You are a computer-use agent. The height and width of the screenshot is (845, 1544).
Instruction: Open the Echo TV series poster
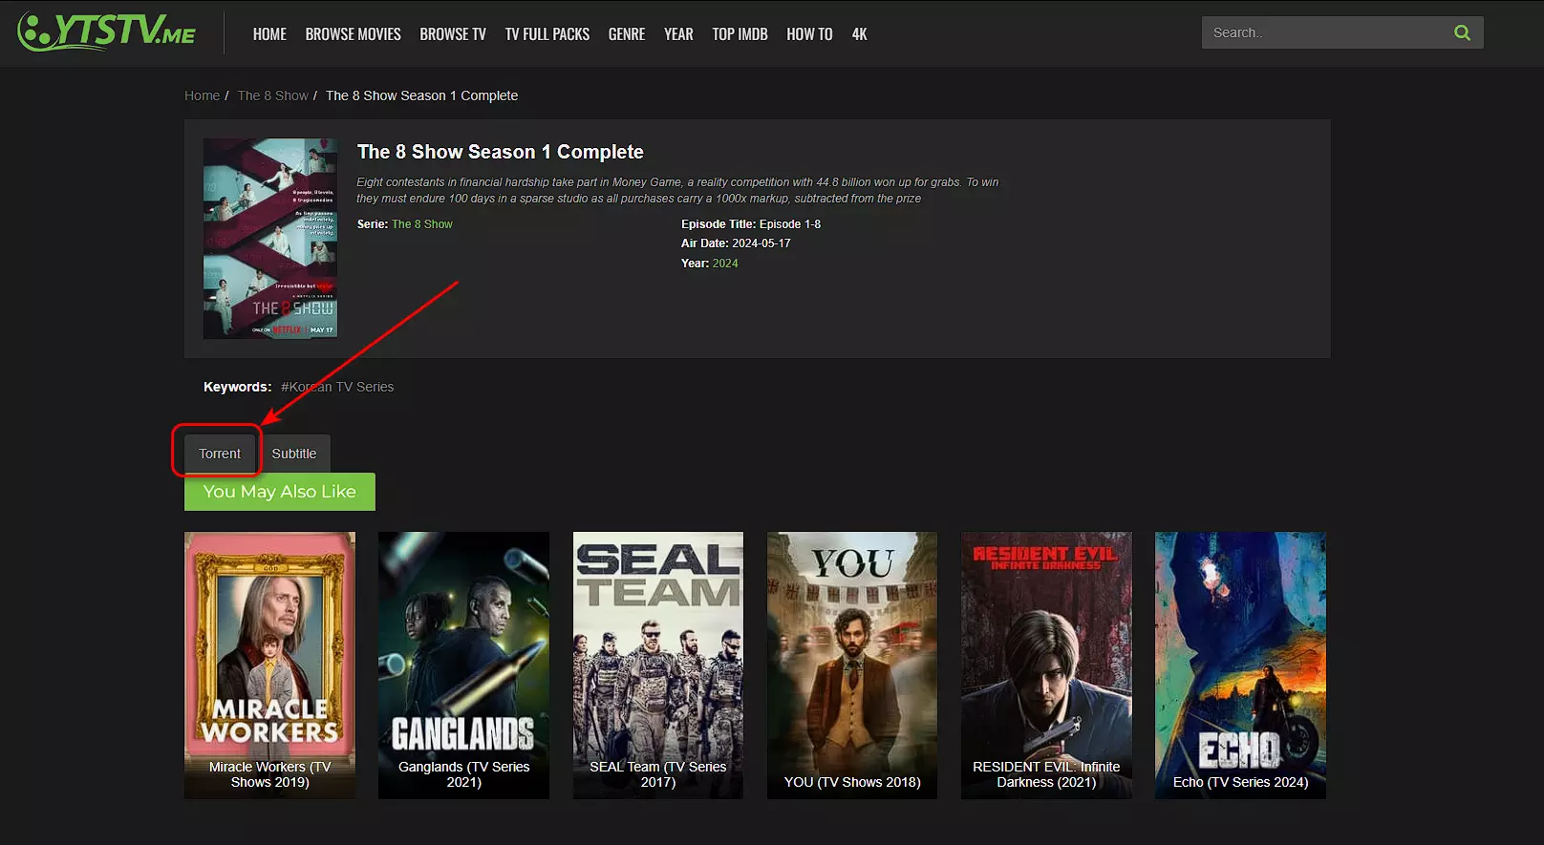pyautogui.click(x=1240, y=665)
